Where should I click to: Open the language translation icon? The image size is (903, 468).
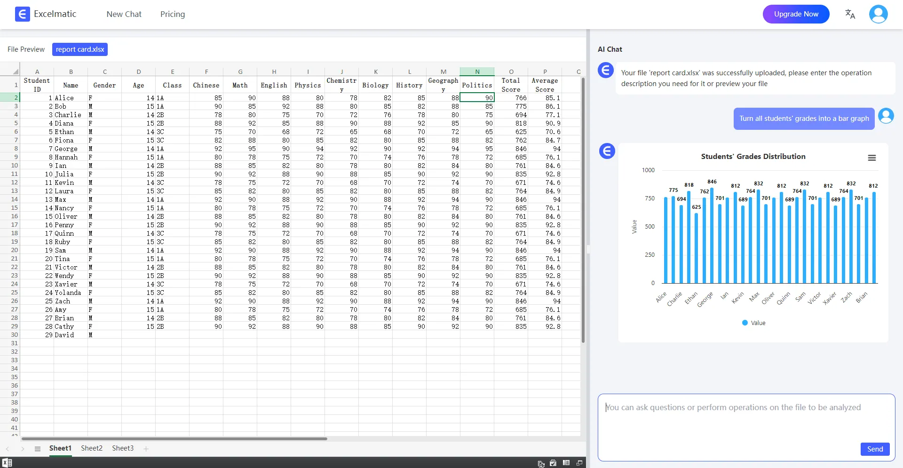click(x=850, y=14)
